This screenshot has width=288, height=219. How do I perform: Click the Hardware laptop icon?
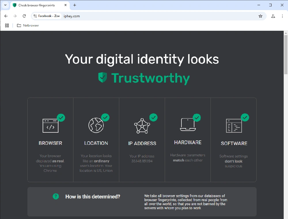187,125
